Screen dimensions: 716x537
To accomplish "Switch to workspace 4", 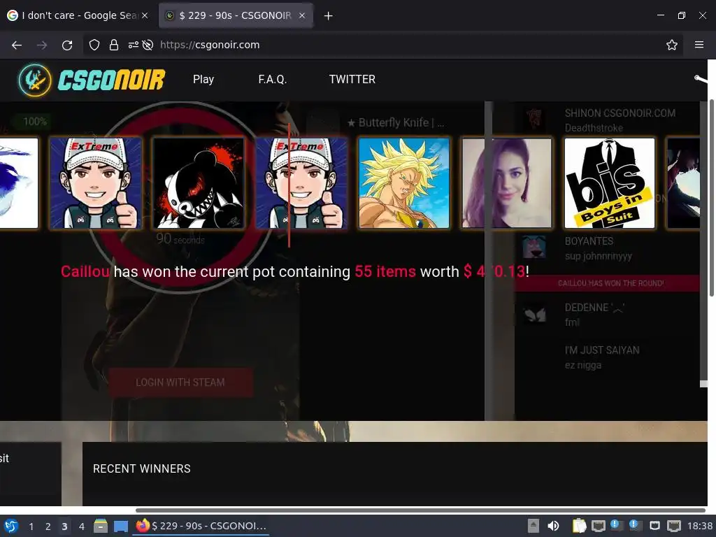I will point(82,527).
